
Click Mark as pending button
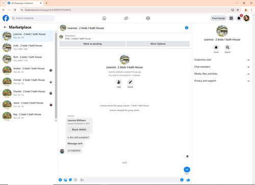tap(92, 44)
